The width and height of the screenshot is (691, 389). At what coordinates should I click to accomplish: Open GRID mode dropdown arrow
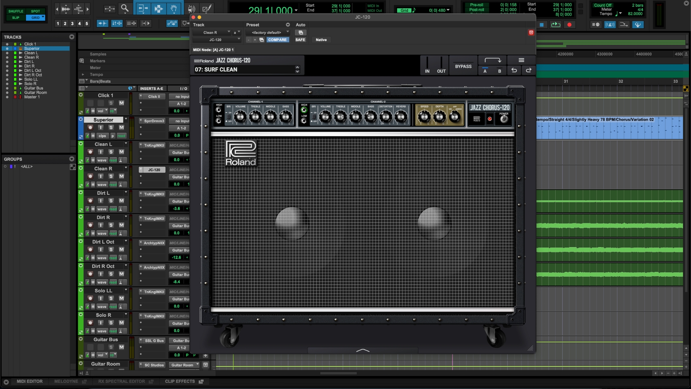click(43, 17)
